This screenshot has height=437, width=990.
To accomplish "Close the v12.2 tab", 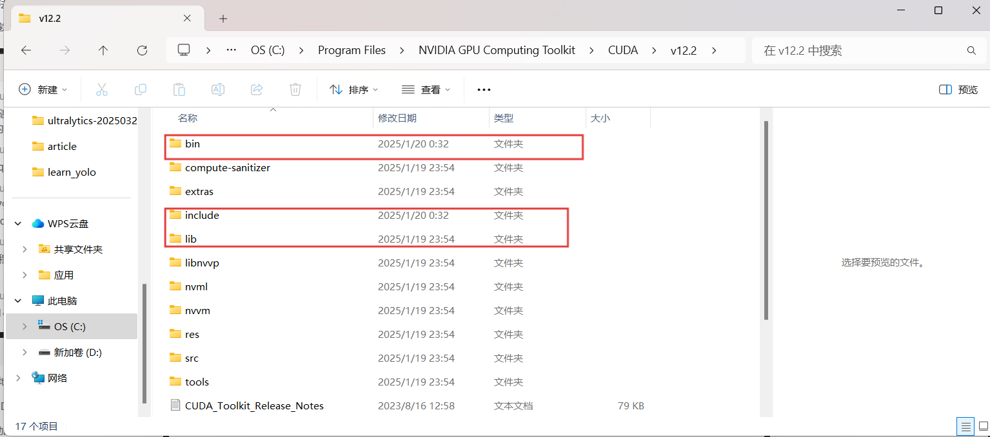I will pyautogui.click(x=187, y=18).
